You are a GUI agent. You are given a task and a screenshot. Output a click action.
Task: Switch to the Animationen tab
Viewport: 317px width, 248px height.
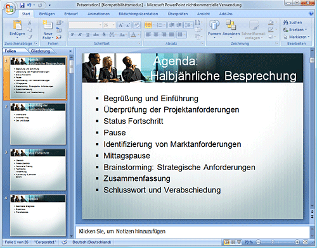(x=98, y=14)
